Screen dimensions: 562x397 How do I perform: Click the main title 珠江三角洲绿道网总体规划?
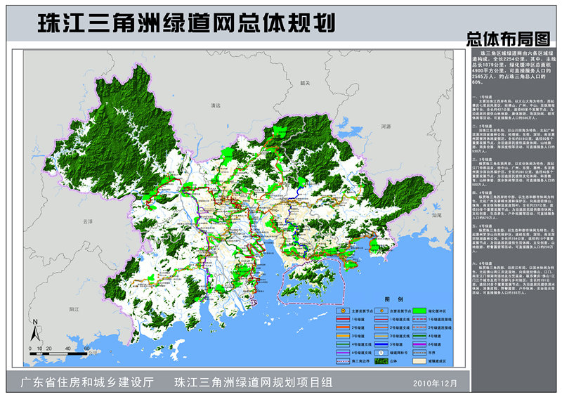185,22
